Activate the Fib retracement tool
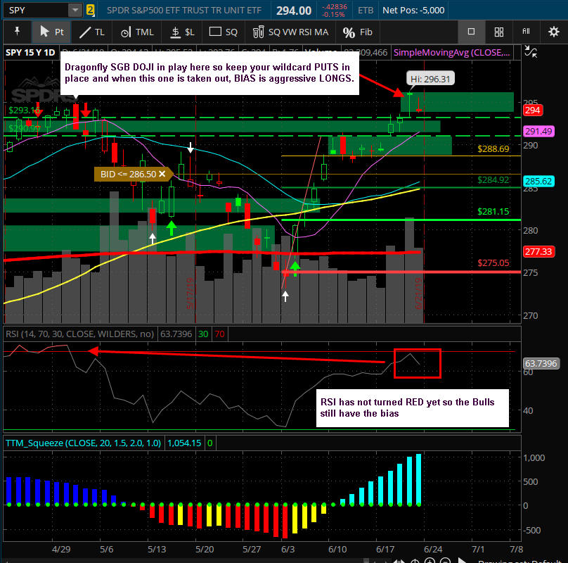This screenshot has height=563, width=568. [x=358, y=32]
